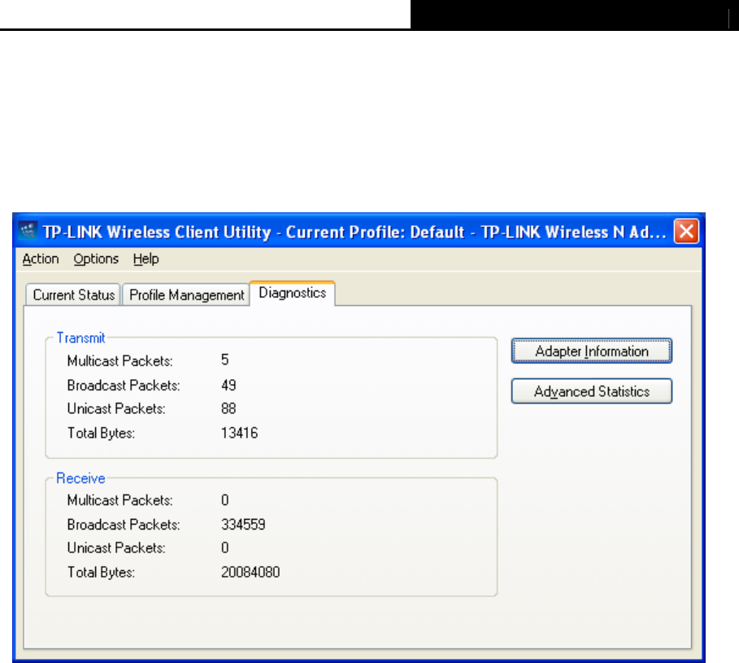Select Transmit Unicast Packets value 88

point(228,408)
